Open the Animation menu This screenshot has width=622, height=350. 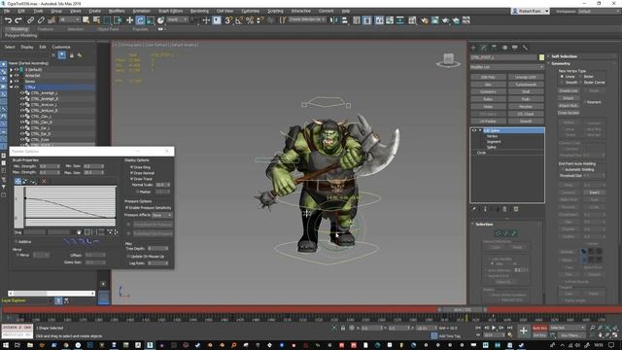(141, 11)
